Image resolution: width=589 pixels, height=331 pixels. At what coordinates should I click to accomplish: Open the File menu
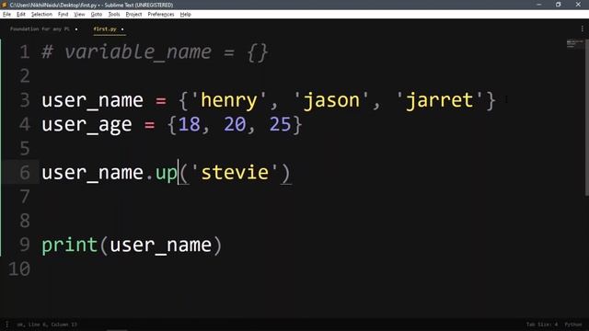pos(6,15)
